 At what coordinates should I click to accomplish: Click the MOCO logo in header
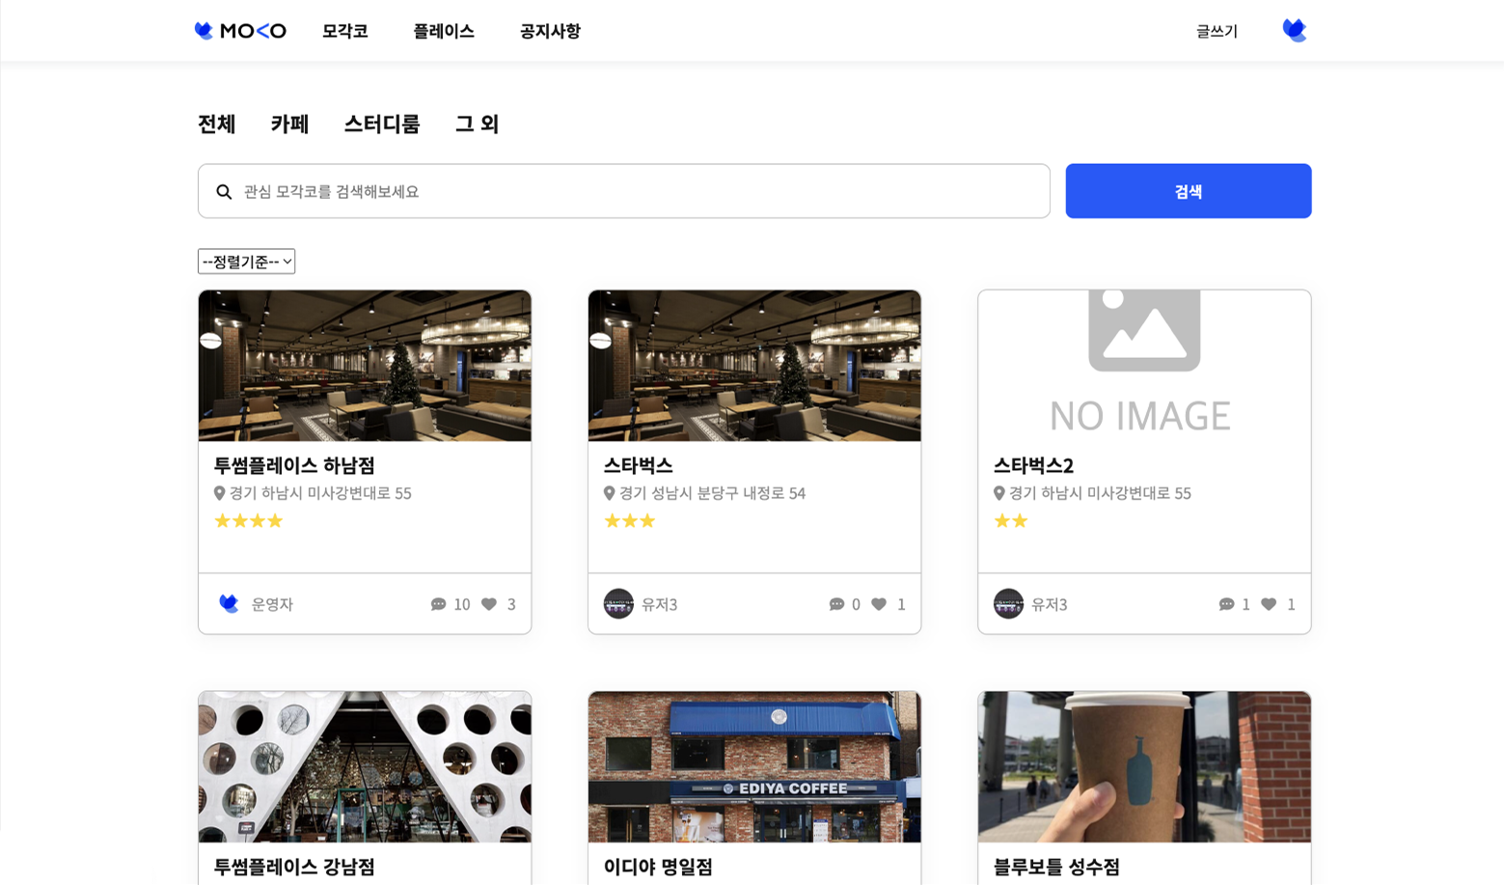click(240, 31)
